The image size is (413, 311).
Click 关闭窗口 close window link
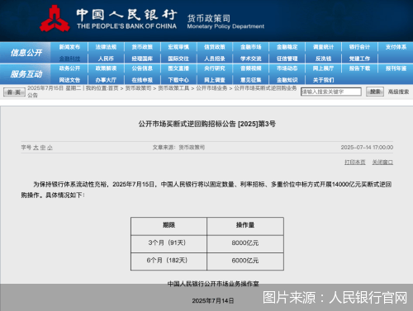[382, 163]
